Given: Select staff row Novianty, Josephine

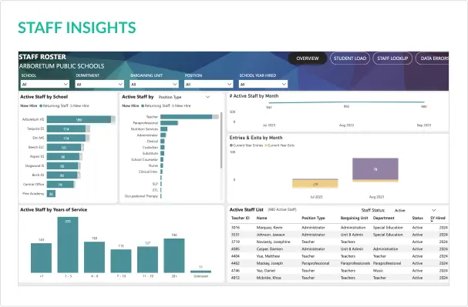Looking at the screenshot, I should [x=339, y=242].
